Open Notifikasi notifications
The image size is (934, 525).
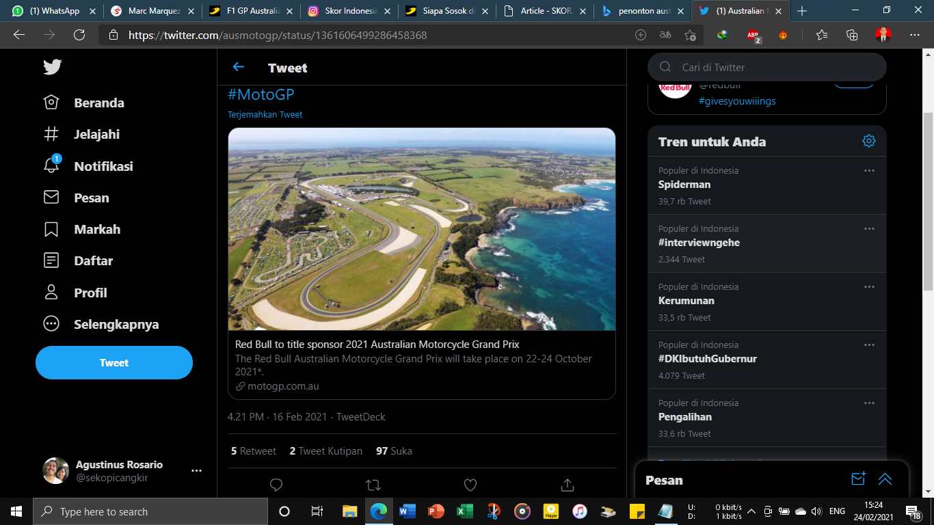point(88,166)
